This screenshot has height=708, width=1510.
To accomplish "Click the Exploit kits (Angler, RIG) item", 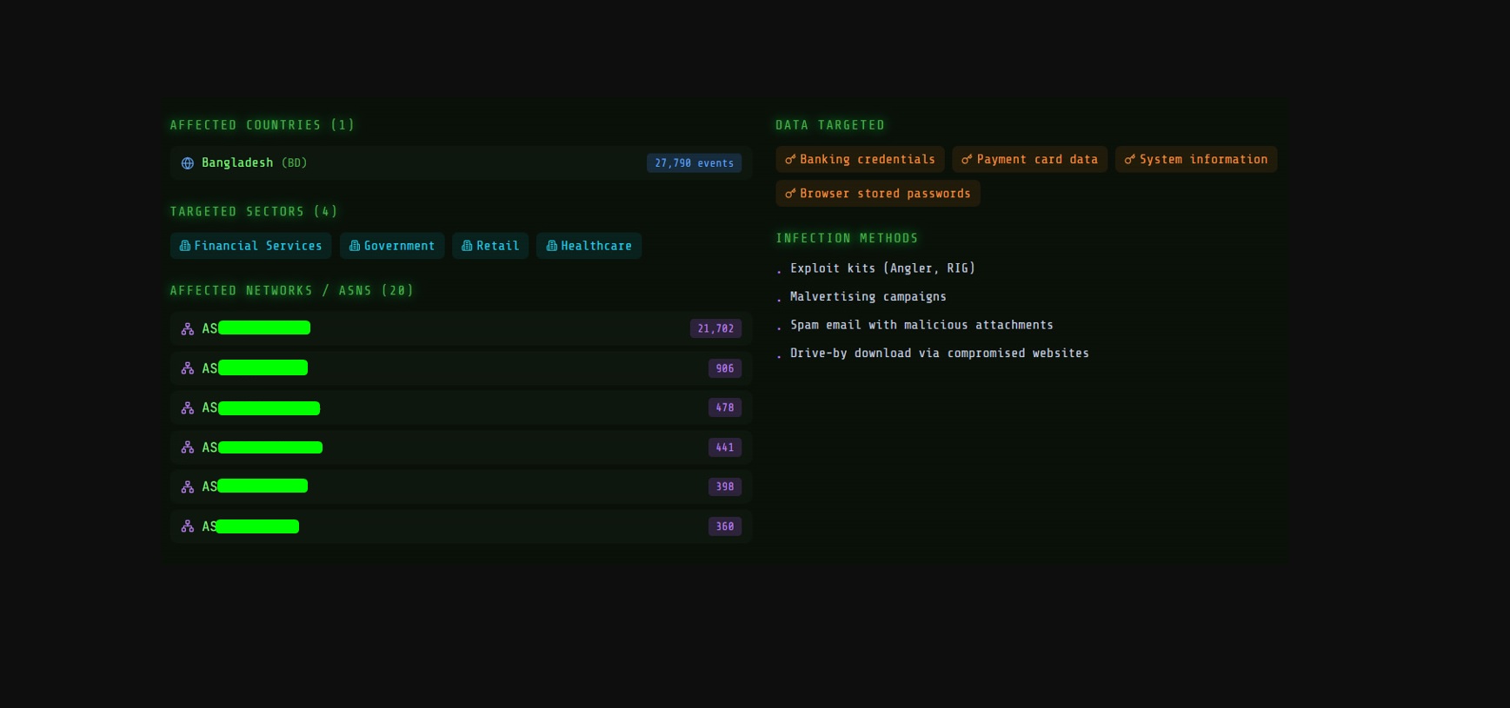I will [x=881, y=268].
